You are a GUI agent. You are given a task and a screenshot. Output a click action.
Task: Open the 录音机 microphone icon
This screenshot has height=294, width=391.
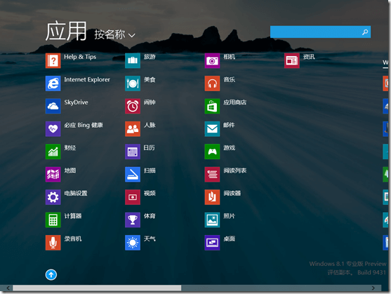point(53,243)
